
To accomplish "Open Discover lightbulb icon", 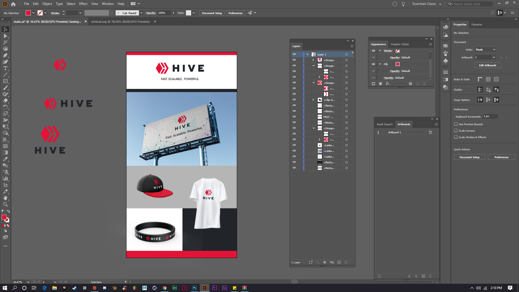I will click(403, 4).
